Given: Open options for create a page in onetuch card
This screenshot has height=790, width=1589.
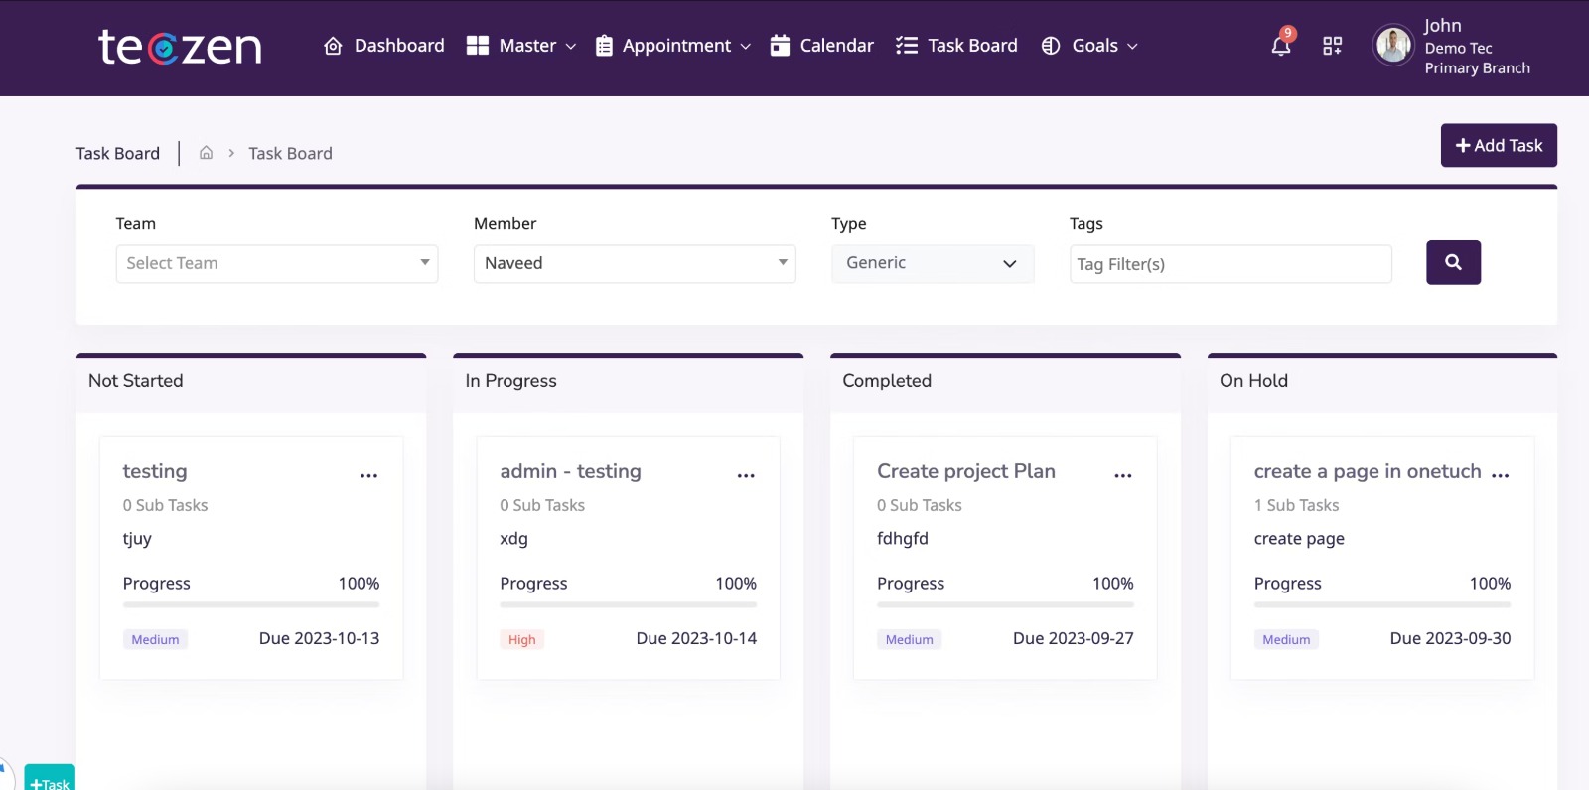Looking at the screenshot, I should [1500, 475].
